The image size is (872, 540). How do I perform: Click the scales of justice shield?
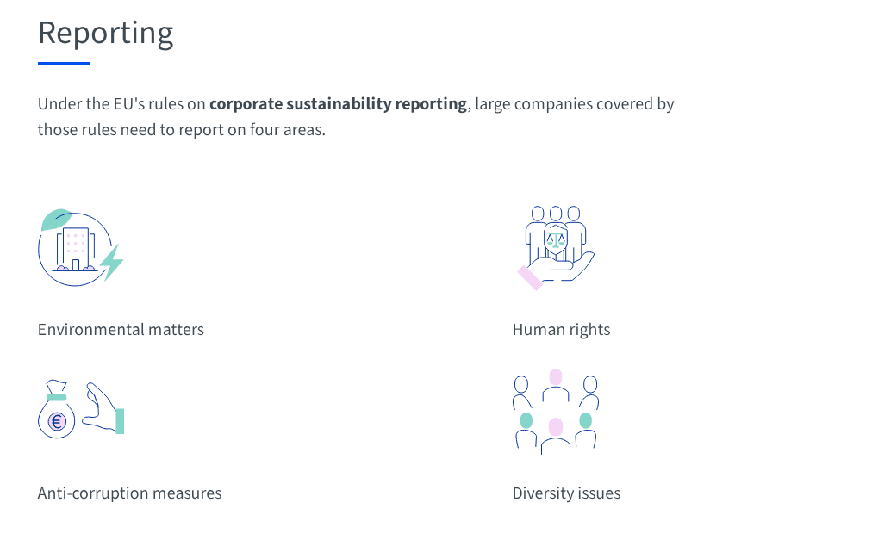(556, 240)
